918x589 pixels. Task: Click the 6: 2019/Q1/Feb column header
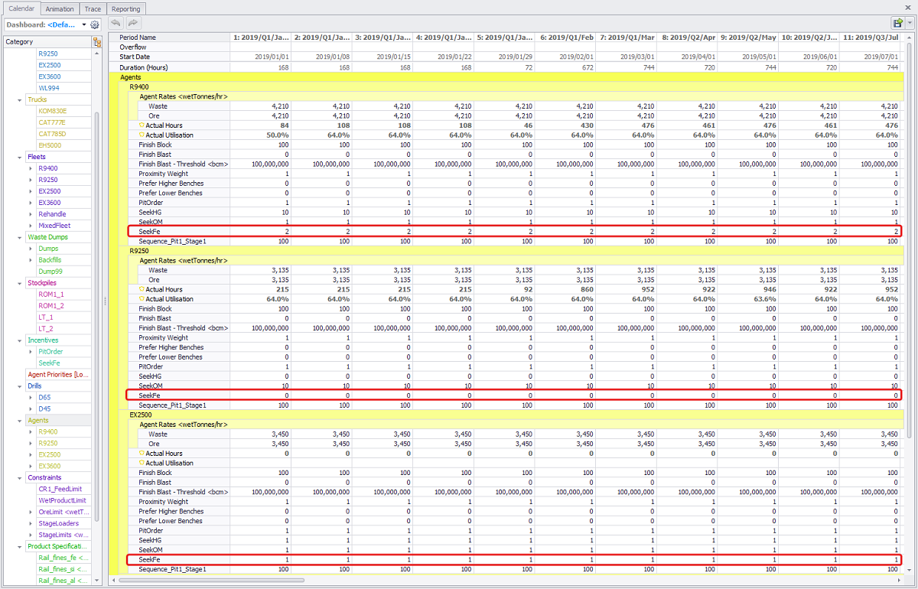pyautogui.click(x=565, y=37)
